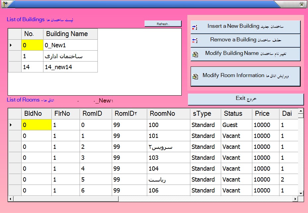Click the Modify Room Information icon
The image size is (308, 213).
(x=195, y=76)
